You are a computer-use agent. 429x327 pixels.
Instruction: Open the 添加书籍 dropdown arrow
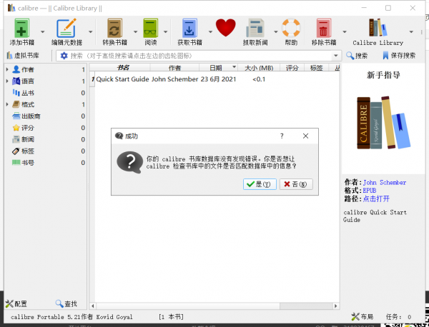tap(42, 32)
